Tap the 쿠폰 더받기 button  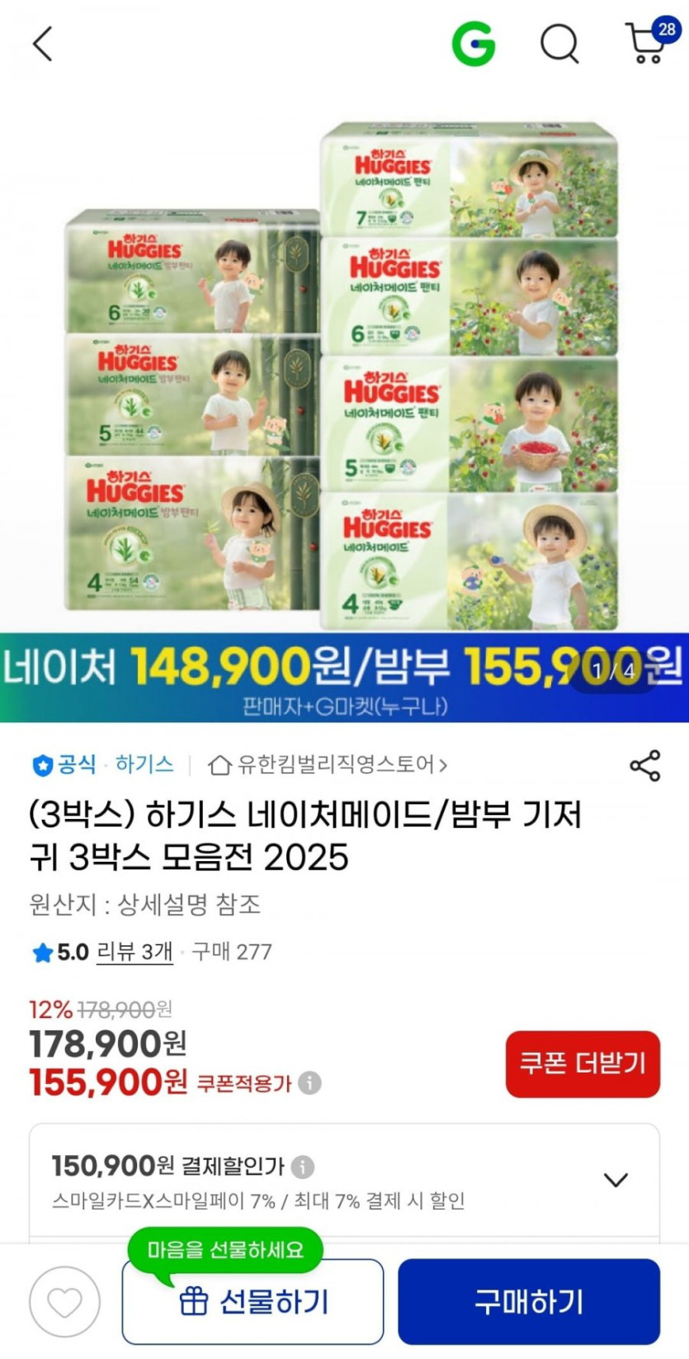[x=583, y=1063]
